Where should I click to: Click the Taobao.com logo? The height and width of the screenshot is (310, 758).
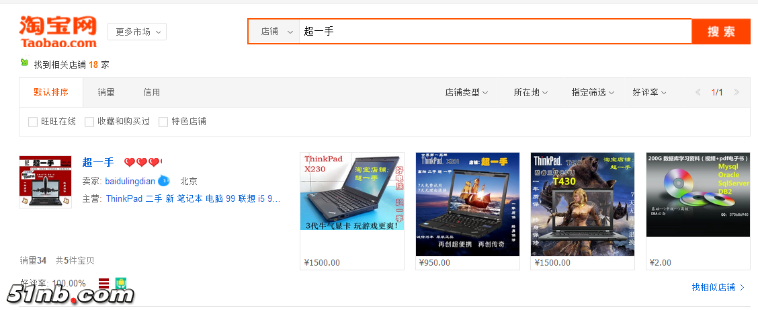coord(58,32)
